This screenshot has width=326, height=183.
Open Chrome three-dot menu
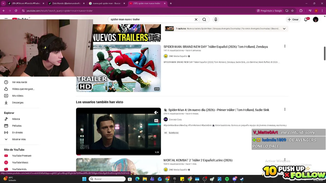coord(322,11)
